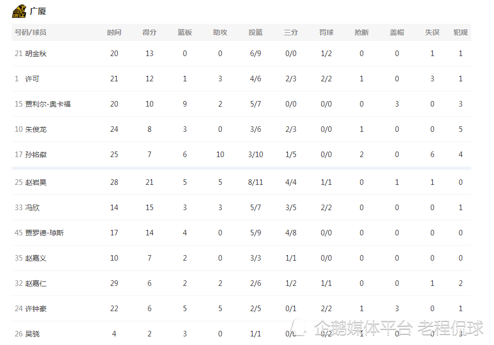Open 冯欣's player link
The width and height of the screenshot is (494, 345).
pos(32,208)
